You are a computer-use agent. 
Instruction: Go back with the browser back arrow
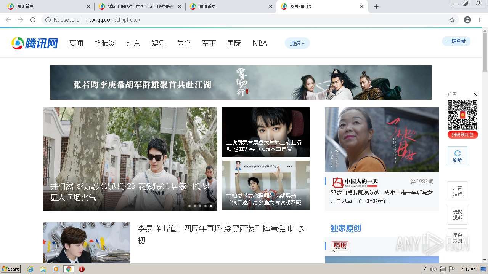pyautogui.click(x=8, y=20)
